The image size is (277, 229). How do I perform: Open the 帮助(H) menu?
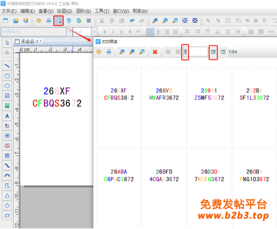[x=140, y=11]
